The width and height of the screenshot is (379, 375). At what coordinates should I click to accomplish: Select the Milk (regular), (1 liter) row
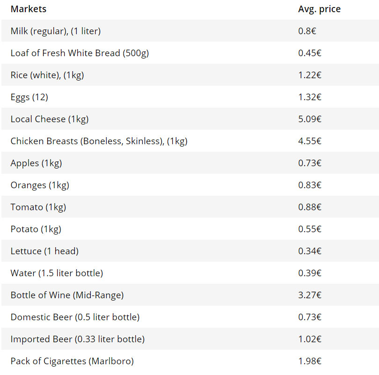[190, 31]
